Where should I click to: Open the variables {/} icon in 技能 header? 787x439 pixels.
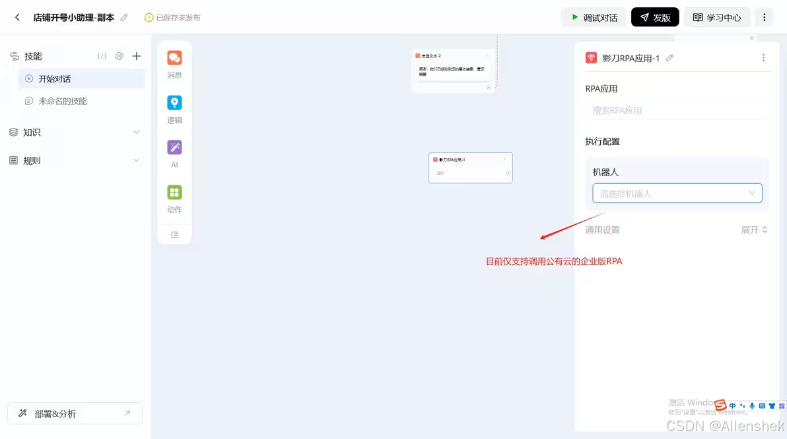click(102, 56)
